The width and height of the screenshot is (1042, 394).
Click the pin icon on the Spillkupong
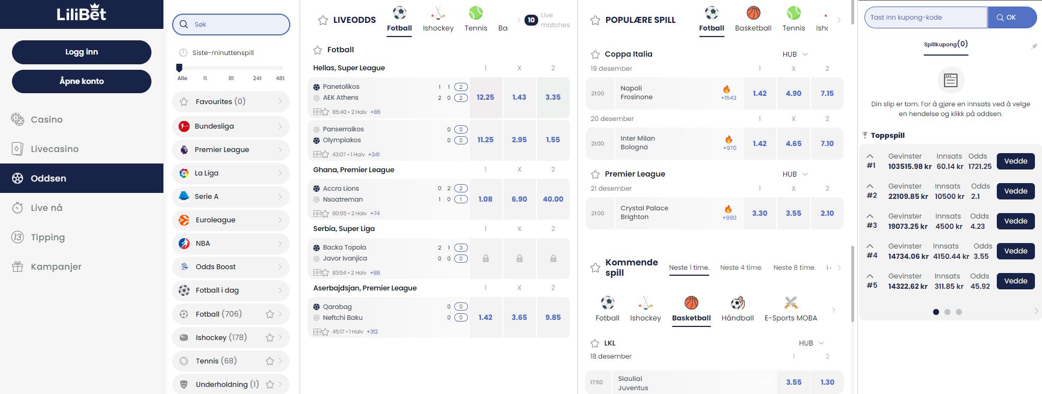point(1034,47)
